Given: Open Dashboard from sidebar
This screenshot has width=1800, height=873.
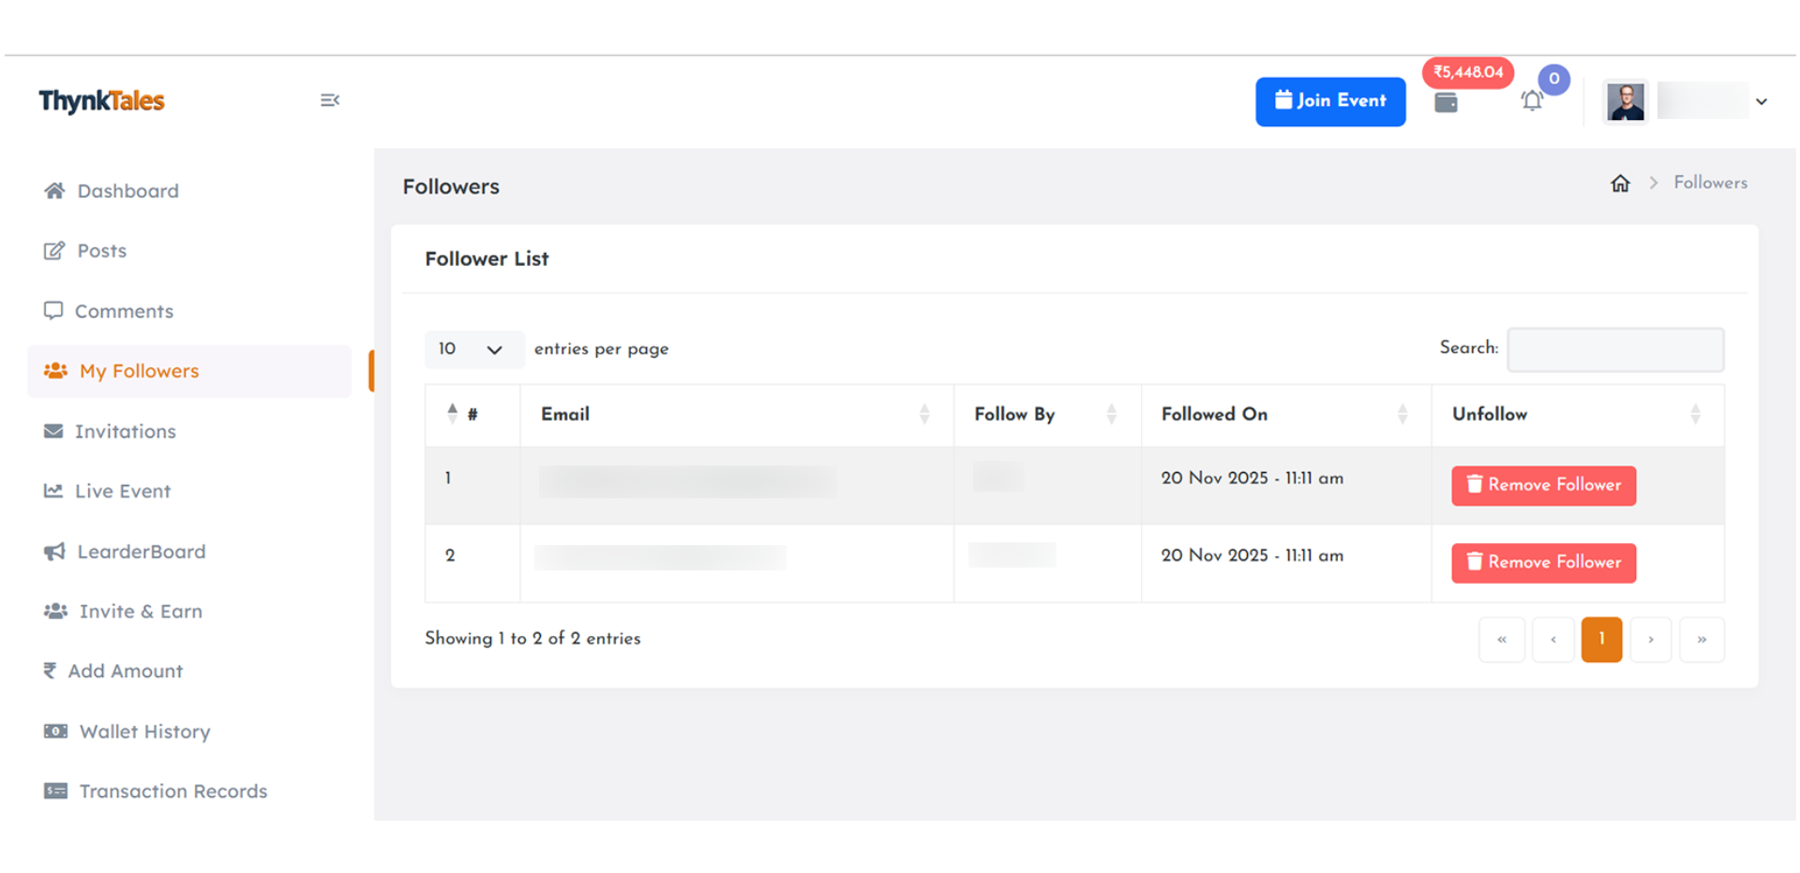Looking at the screenshot, I should click(x=127, y=191).
